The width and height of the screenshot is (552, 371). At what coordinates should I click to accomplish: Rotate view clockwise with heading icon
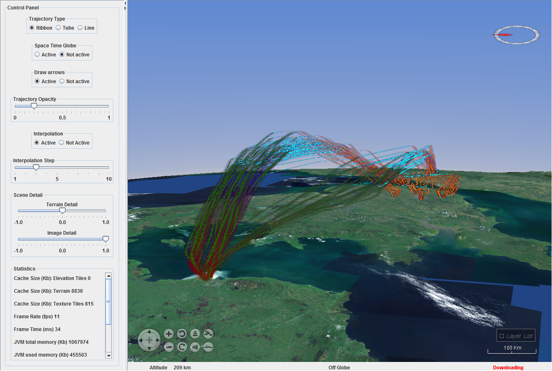pos(182,347)
